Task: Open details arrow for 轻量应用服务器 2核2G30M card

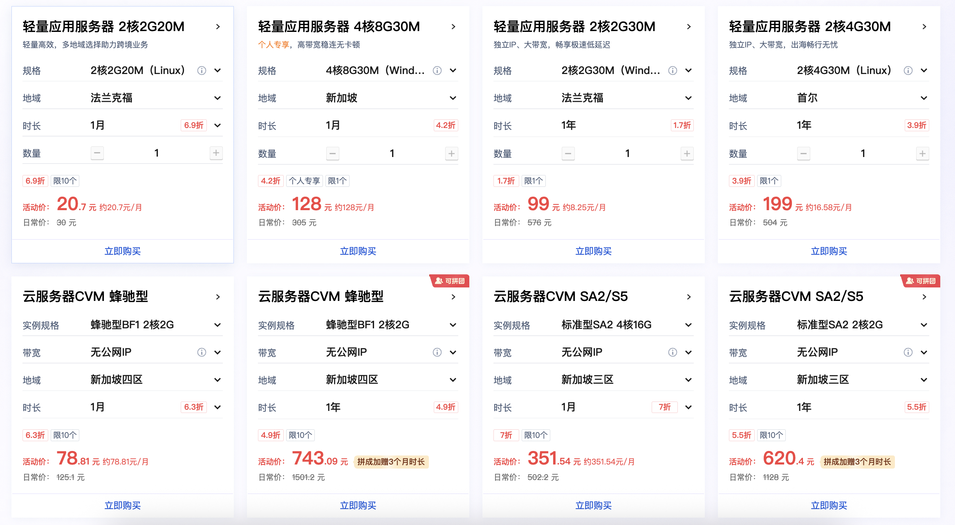Action: point(689,27)
